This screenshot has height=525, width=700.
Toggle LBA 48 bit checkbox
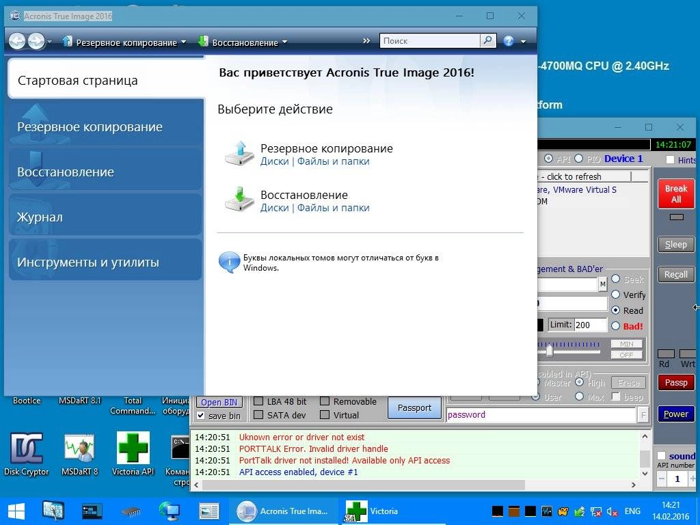click(x=258, y=401)
